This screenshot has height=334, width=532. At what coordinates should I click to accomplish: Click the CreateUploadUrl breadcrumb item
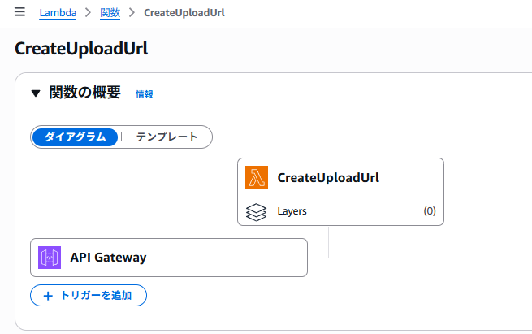[x=184, y=13]
